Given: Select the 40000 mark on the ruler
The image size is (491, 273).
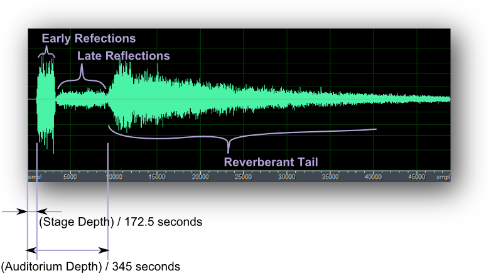Looking at the screenshot, I should tap(373, 177).
